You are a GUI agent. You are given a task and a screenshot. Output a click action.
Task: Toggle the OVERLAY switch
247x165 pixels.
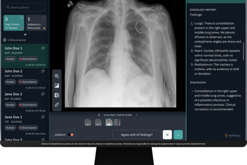pyautogui.click(x=71, y=134)
